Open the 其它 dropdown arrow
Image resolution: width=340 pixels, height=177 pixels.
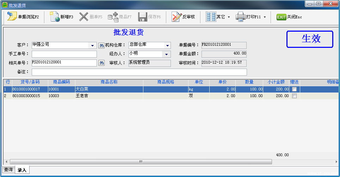coord(229,17)
